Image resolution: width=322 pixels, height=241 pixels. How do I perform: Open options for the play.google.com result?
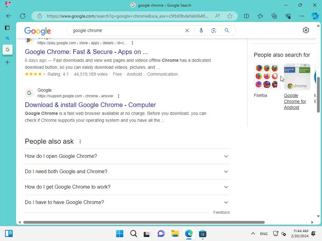tap(132, 43)
